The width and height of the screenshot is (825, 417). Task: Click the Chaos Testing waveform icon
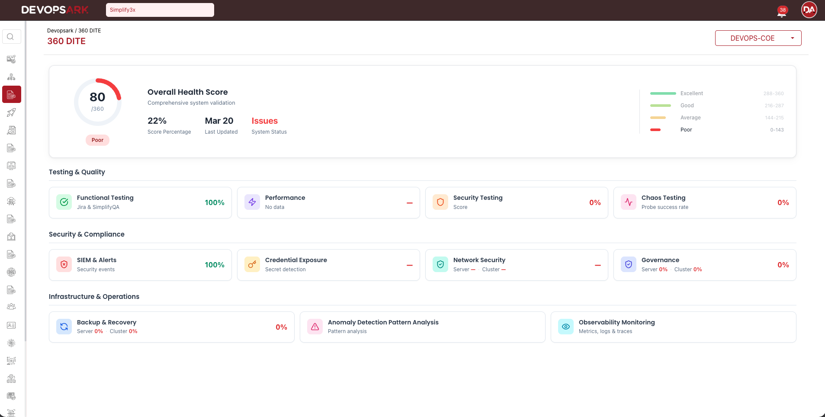tap(628, 202)
